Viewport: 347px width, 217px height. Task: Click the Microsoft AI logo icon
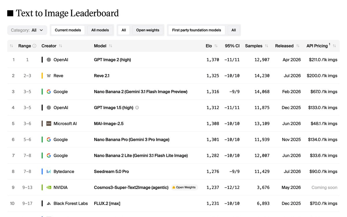pos(49,124)
